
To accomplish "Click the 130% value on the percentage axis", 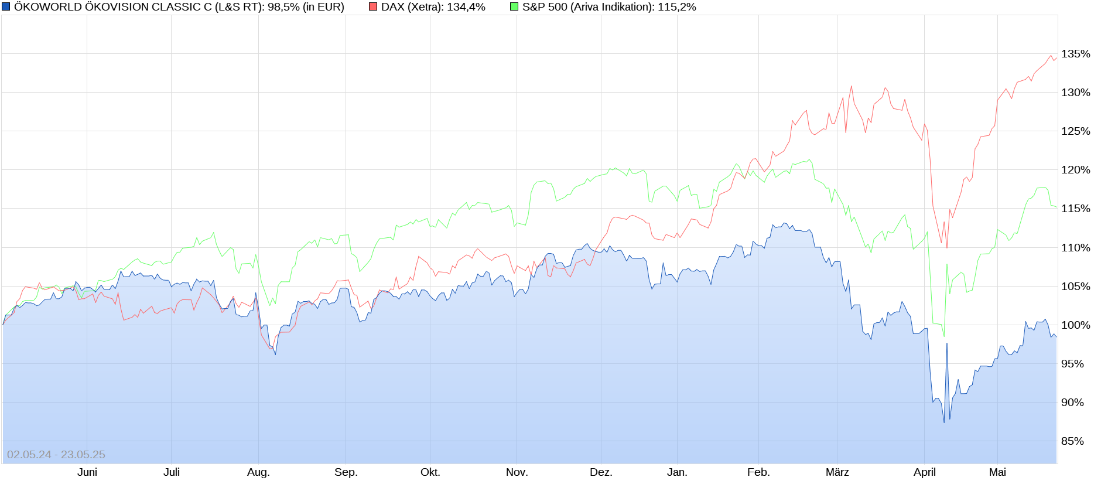I will 1076,93.
